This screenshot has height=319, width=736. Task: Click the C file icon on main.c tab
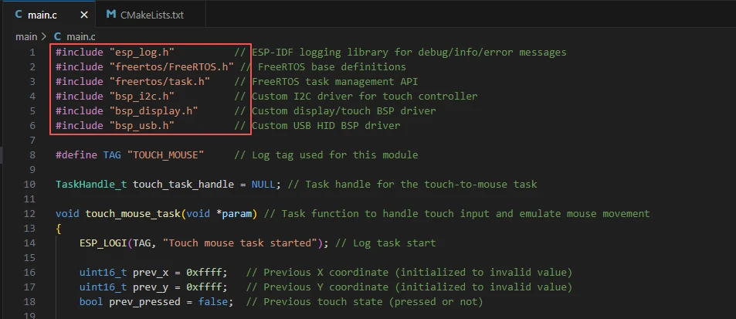[x=19, y=15]
